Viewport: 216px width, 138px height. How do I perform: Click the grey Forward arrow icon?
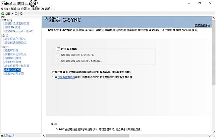pos(16,14)
